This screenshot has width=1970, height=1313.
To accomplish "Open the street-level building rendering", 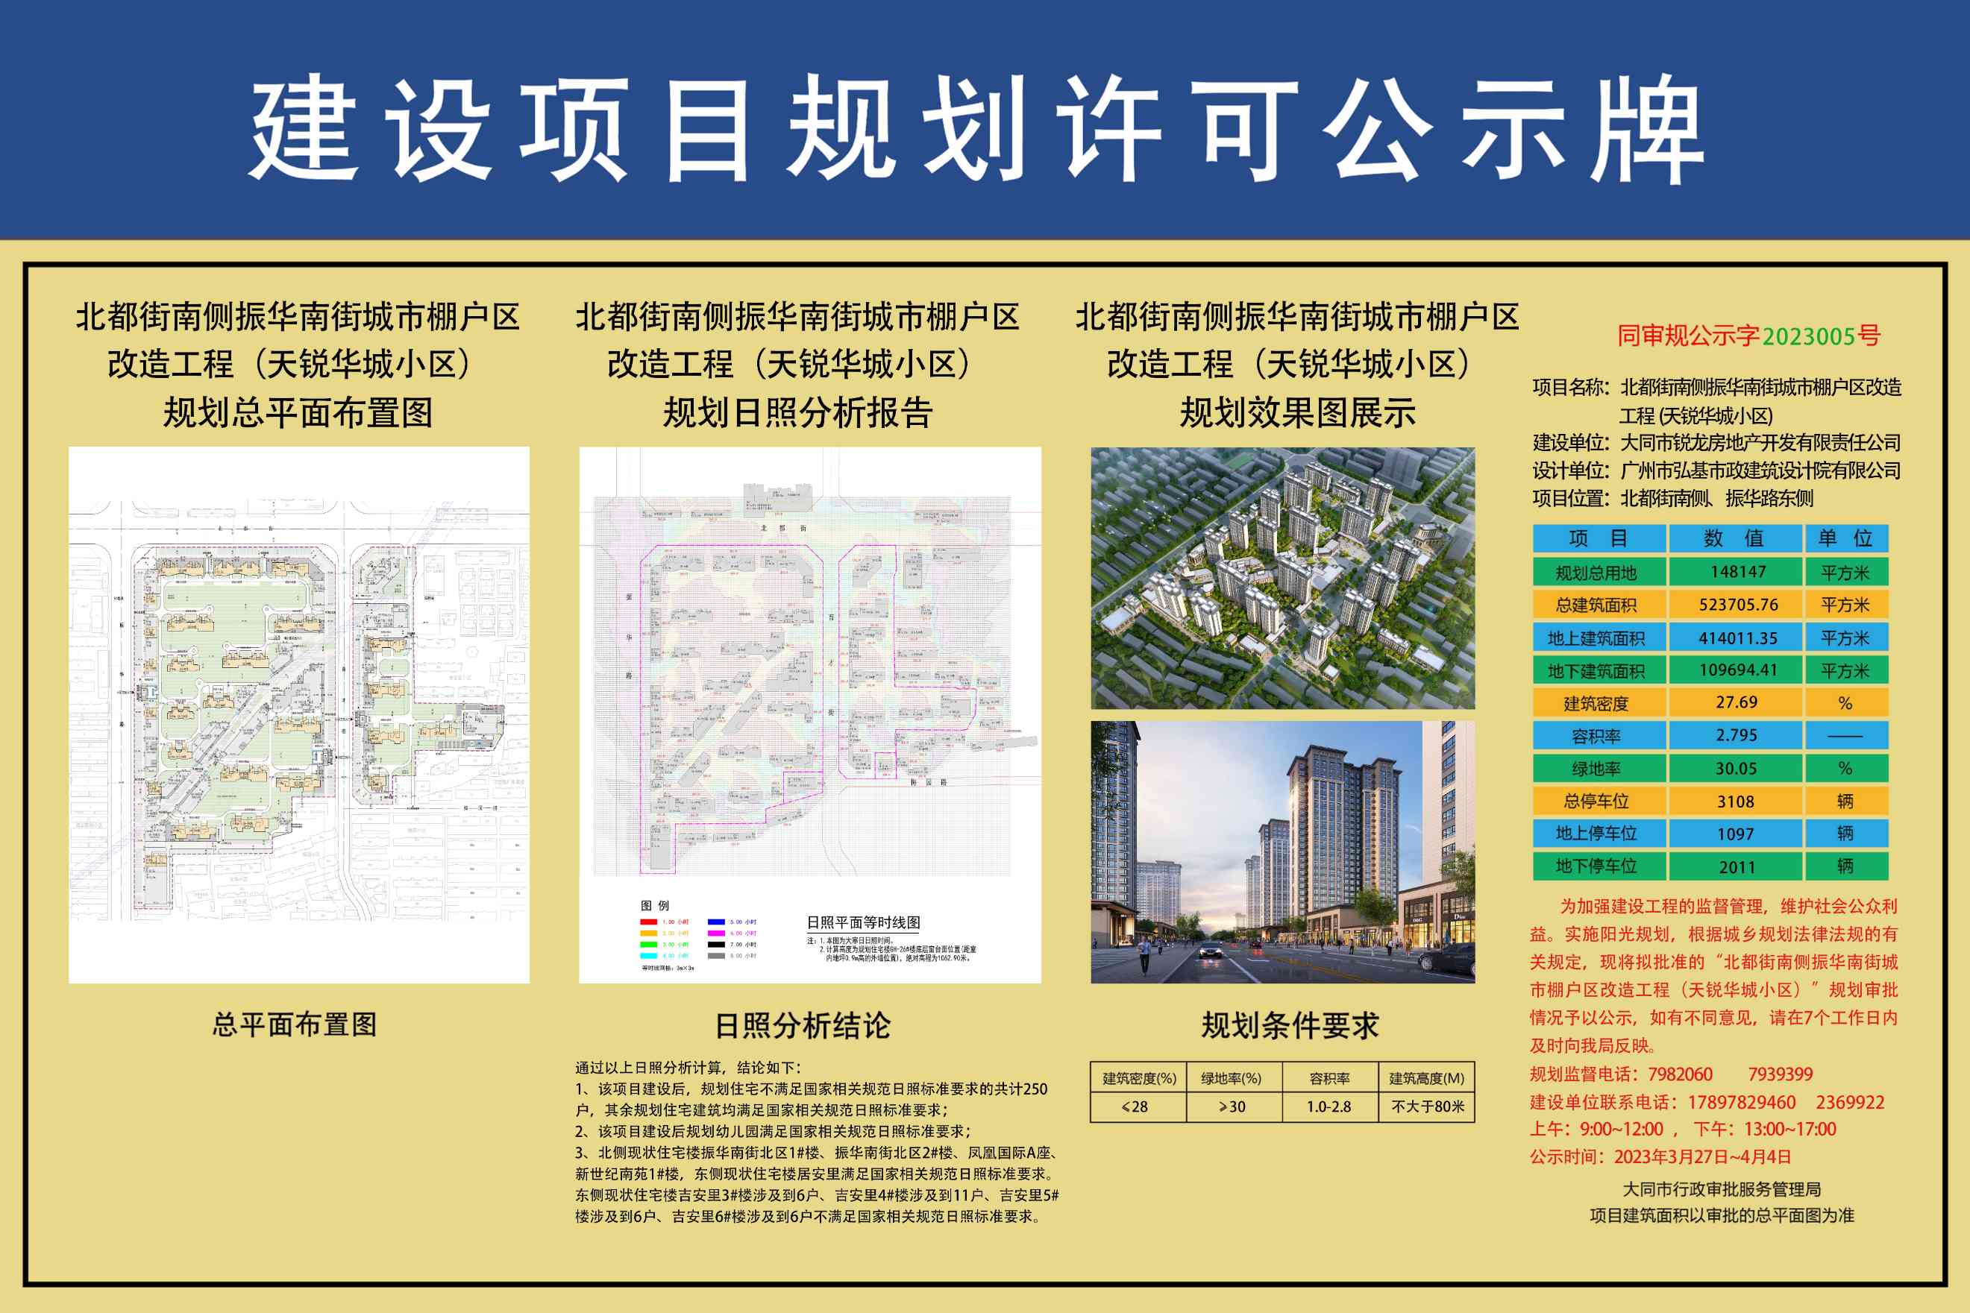I will [1282, 851].
